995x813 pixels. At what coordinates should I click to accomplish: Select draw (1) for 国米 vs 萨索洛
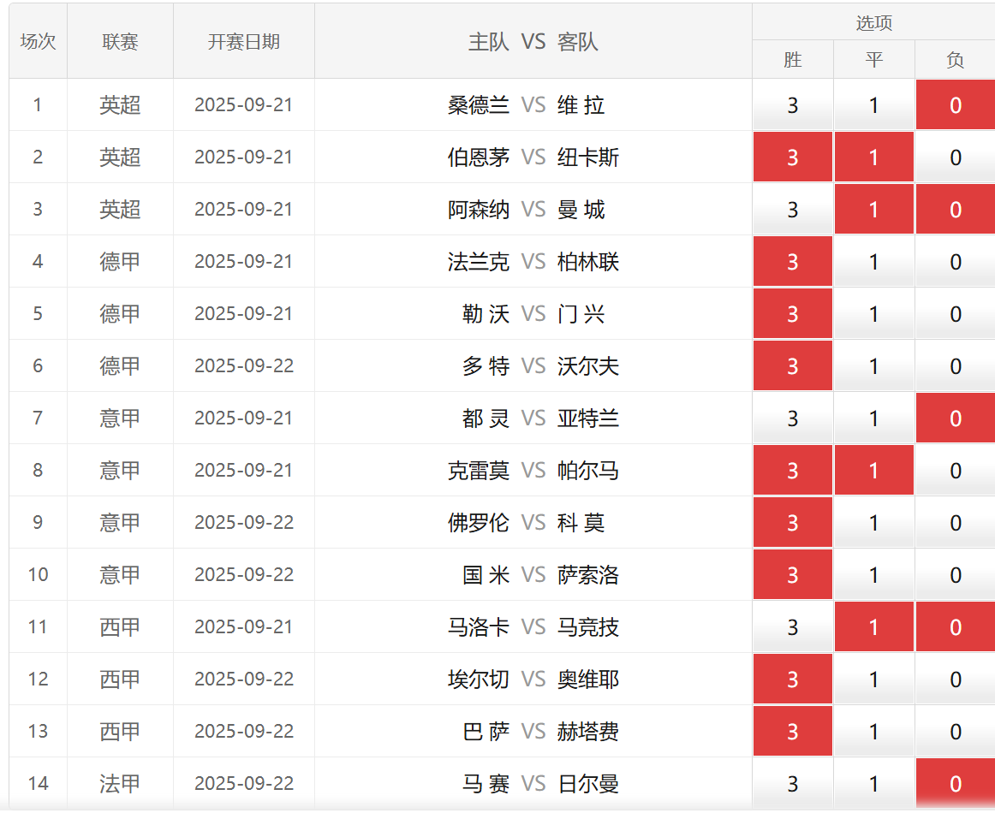click(873, 575)
